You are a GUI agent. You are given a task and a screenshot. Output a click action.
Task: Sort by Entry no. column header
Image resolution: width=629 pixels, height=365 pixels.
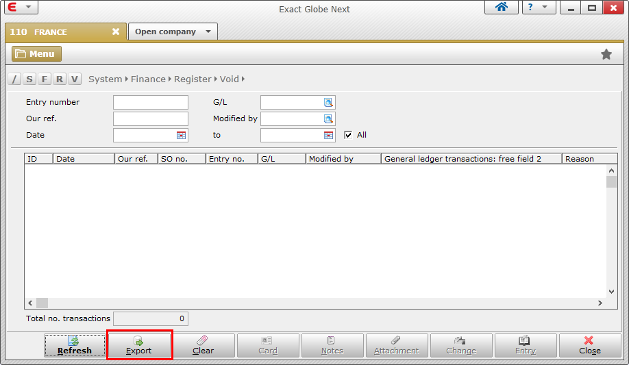(x=232, y=159)
